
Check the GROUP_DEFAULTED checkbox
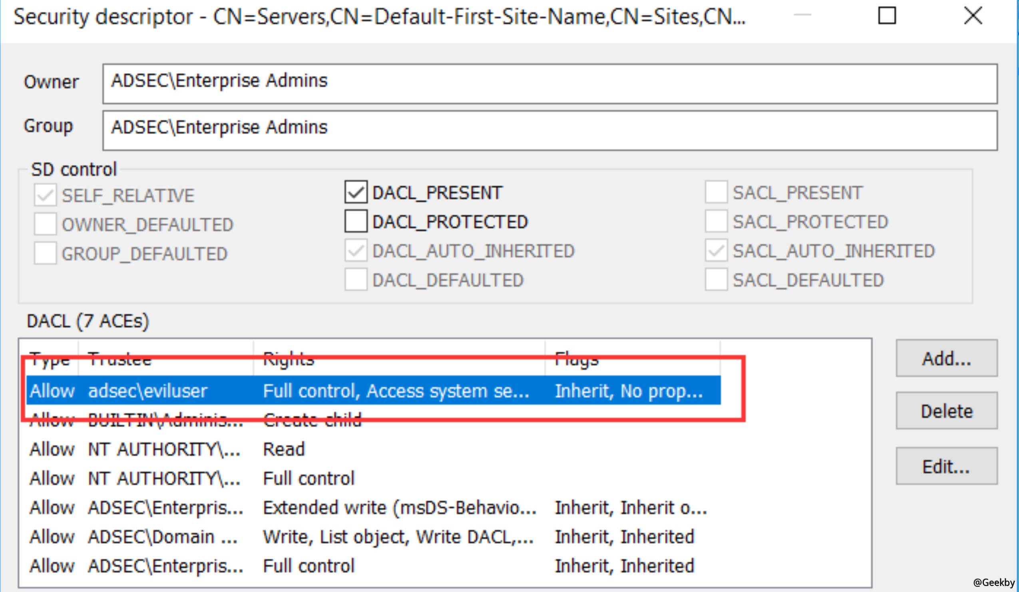pyautogui.click(x=45, y=253)
